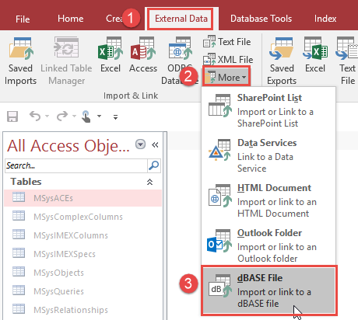
Task: Select MSysObjects table
Action: (83, 273)
